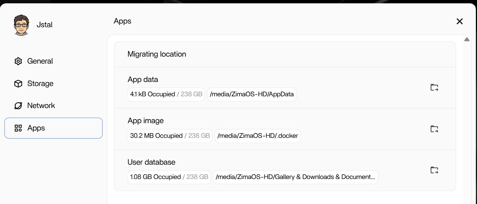This screenshot has height=204, width=477.
Task: Click the /media/ZimaOS-HD/AppData path chip
Action: click(x=252, y=94)
